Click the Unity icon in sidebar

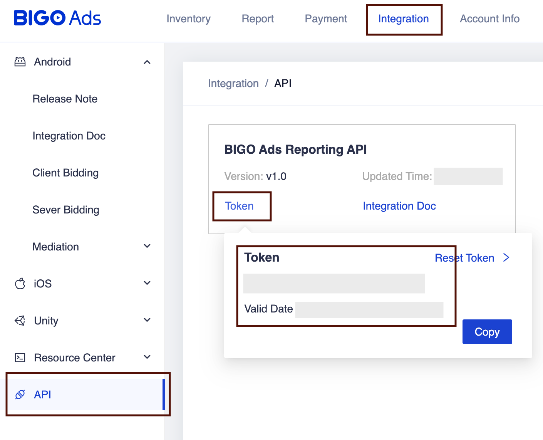pyautogui.click(x=20, y=321)
